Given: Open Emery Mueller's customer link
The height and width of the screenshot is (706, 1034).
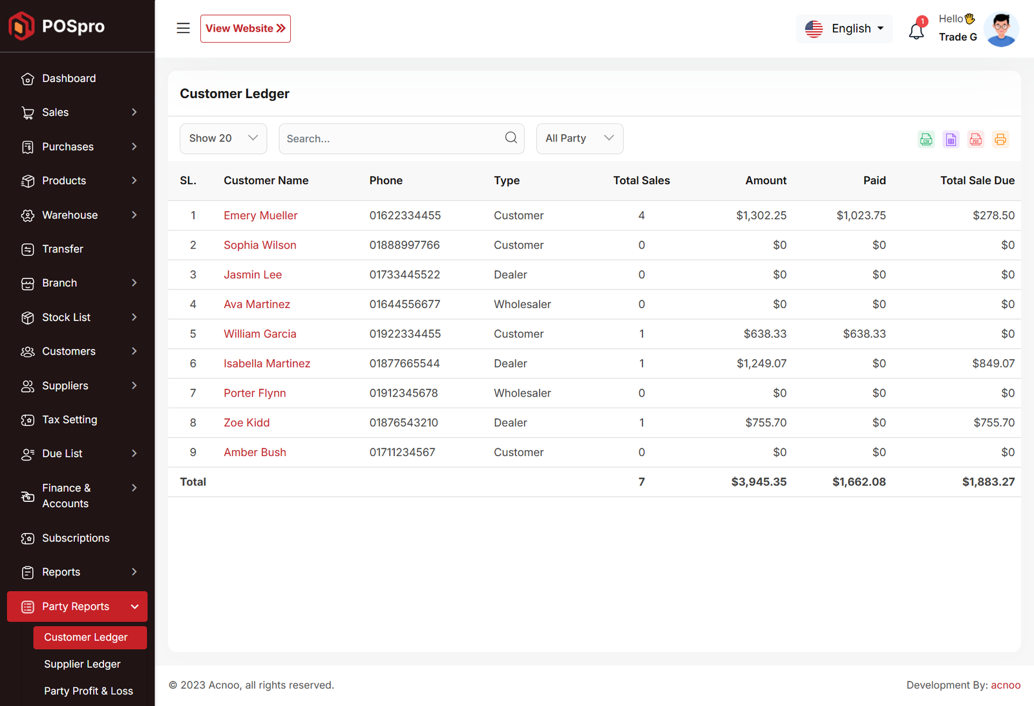Looking at the screenshot, I should [x=260, y=216].
